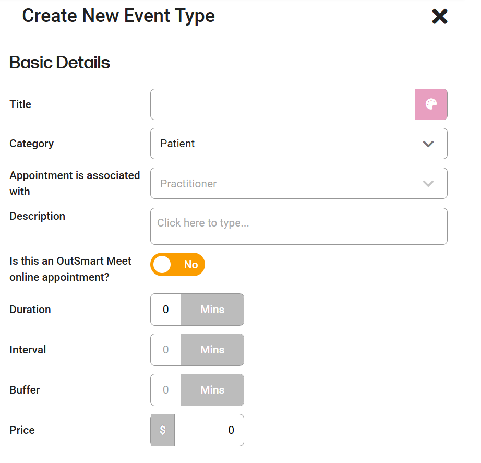Click the Interval minutes number field

click(x=166, y=350)
